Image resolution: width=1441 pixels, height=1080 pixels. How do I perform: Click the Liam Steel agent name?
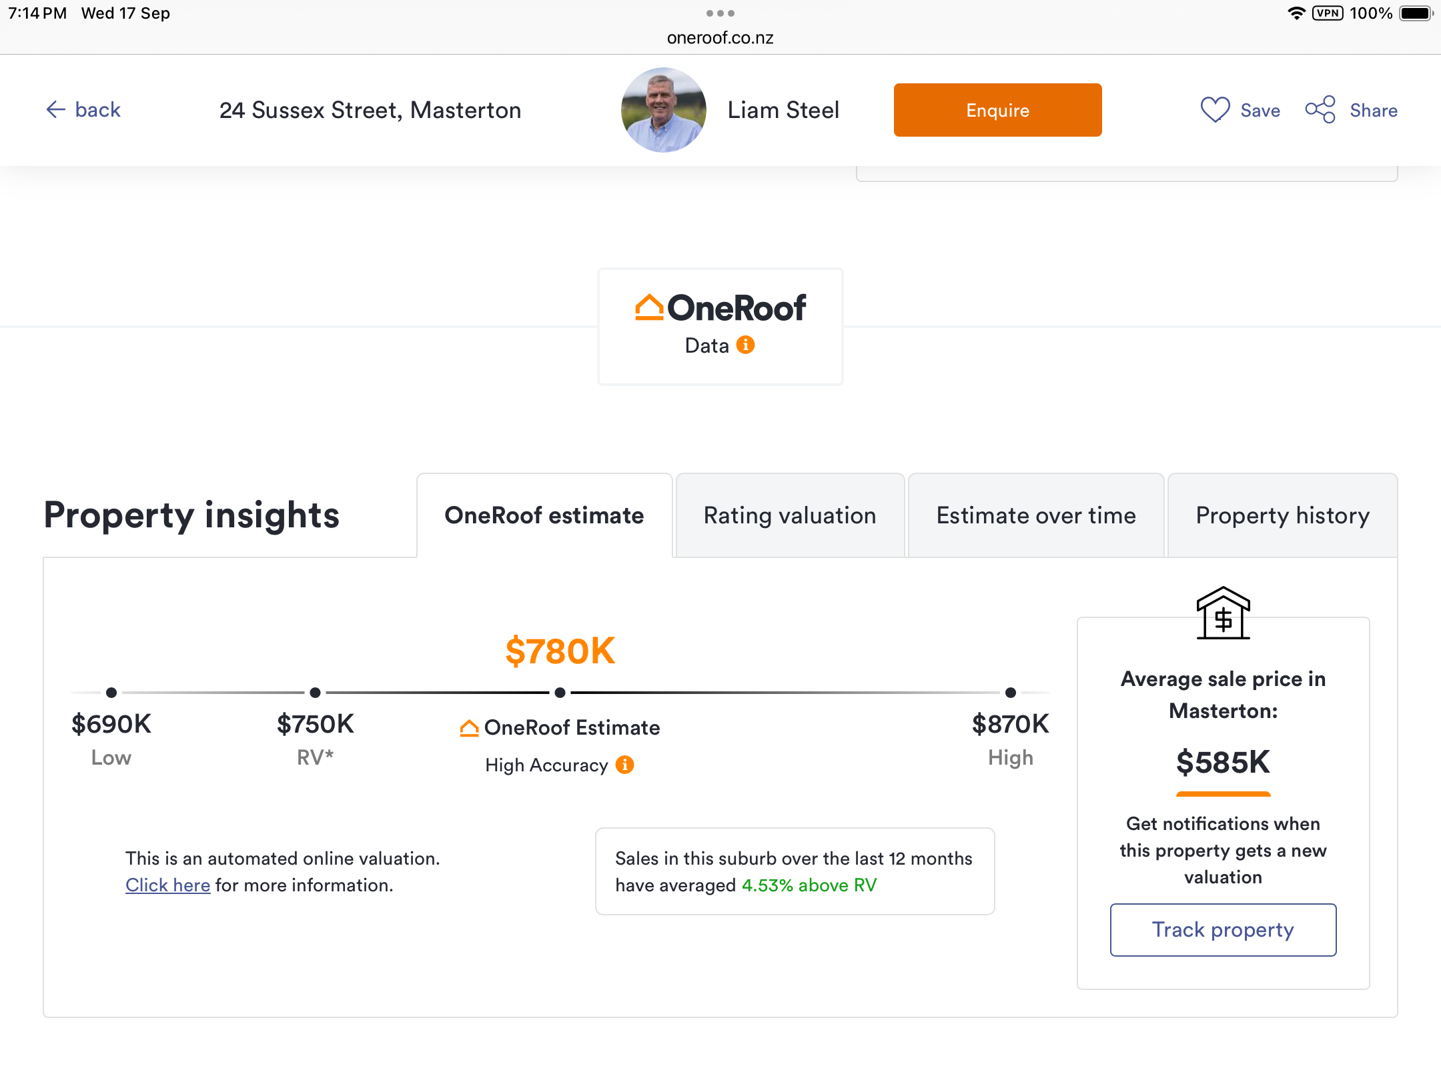783,110
